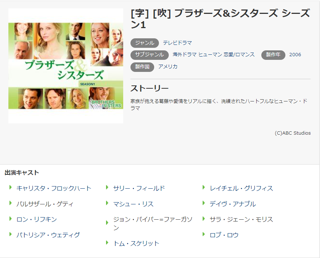The image size is (320, 258).
Task: Click the arrow icon beside バルサザール・ゲティ
Action: (11, 203)
